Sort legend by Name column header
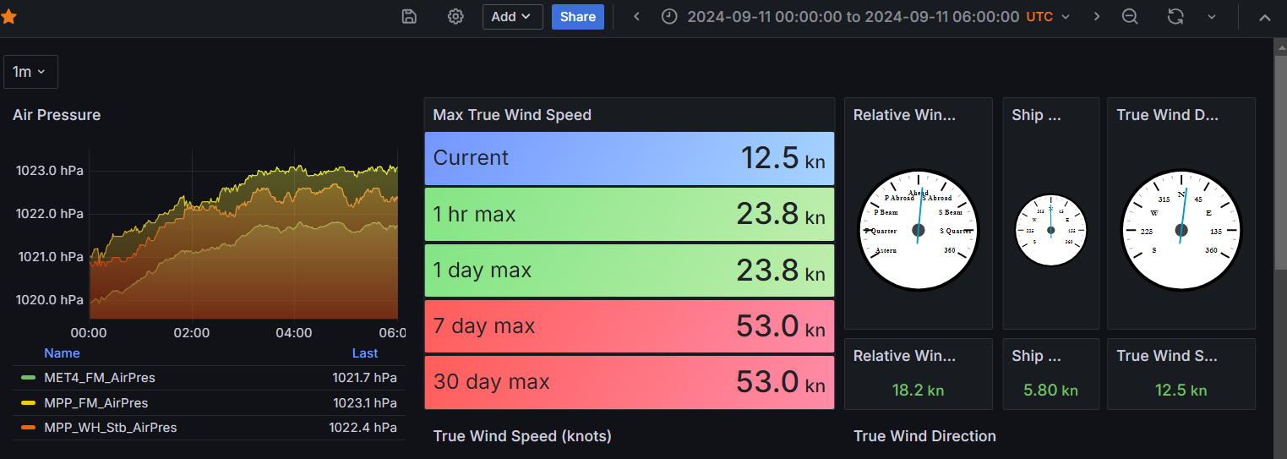This screenshot has height=459, width=1287. (62, 353)
